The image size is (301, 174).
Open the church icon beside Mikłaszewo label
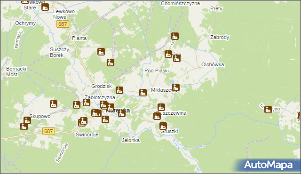click(175, 87)
